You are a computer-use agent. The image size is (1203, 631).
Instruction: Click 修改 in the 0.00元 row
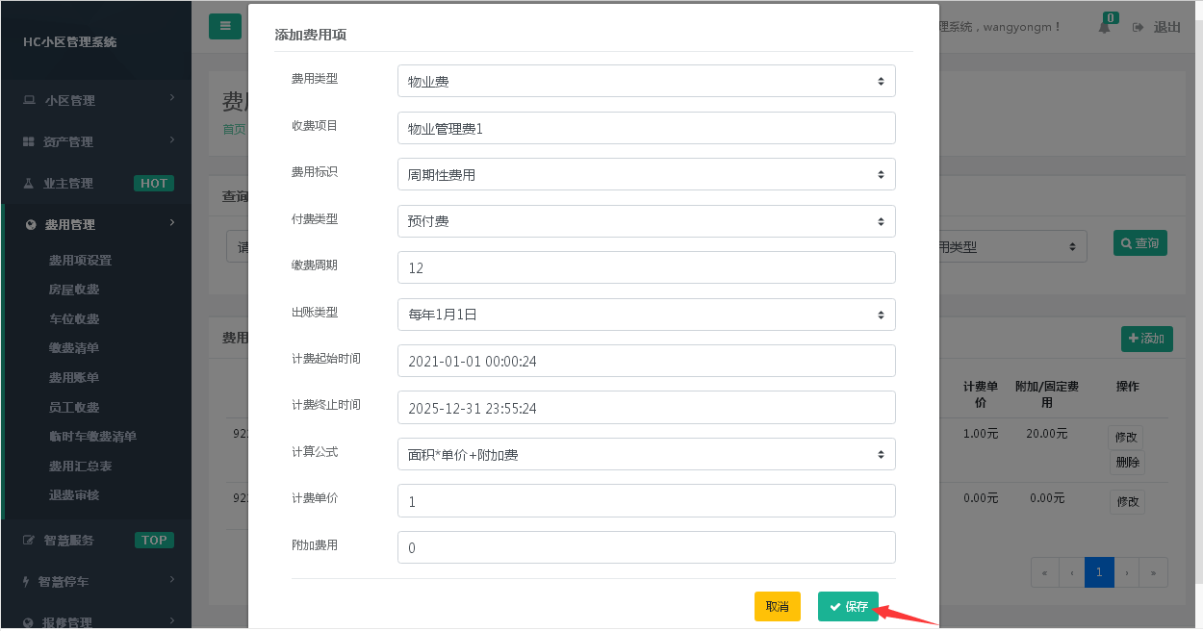click(1126, 501)
